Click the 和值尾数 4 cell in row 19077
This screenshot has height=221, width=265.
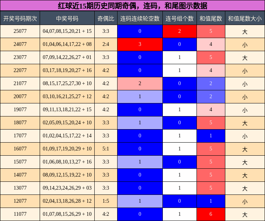211,110
